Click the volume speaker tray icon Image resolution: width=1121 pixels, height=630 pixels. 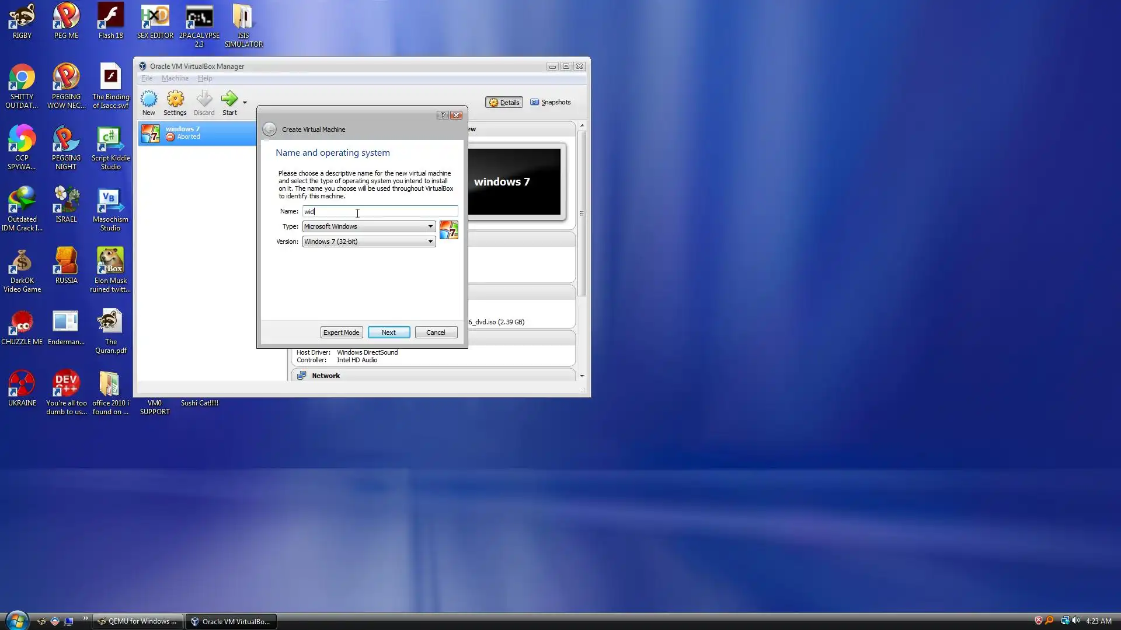click(1075, 621)
